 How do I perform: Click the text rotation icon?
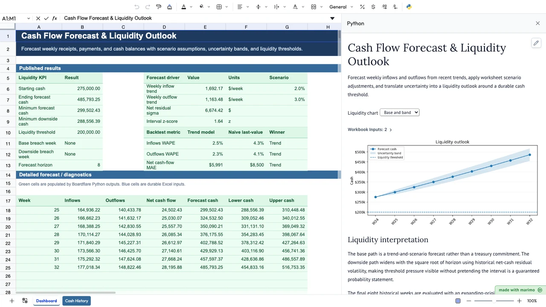[x=295, y=7]
